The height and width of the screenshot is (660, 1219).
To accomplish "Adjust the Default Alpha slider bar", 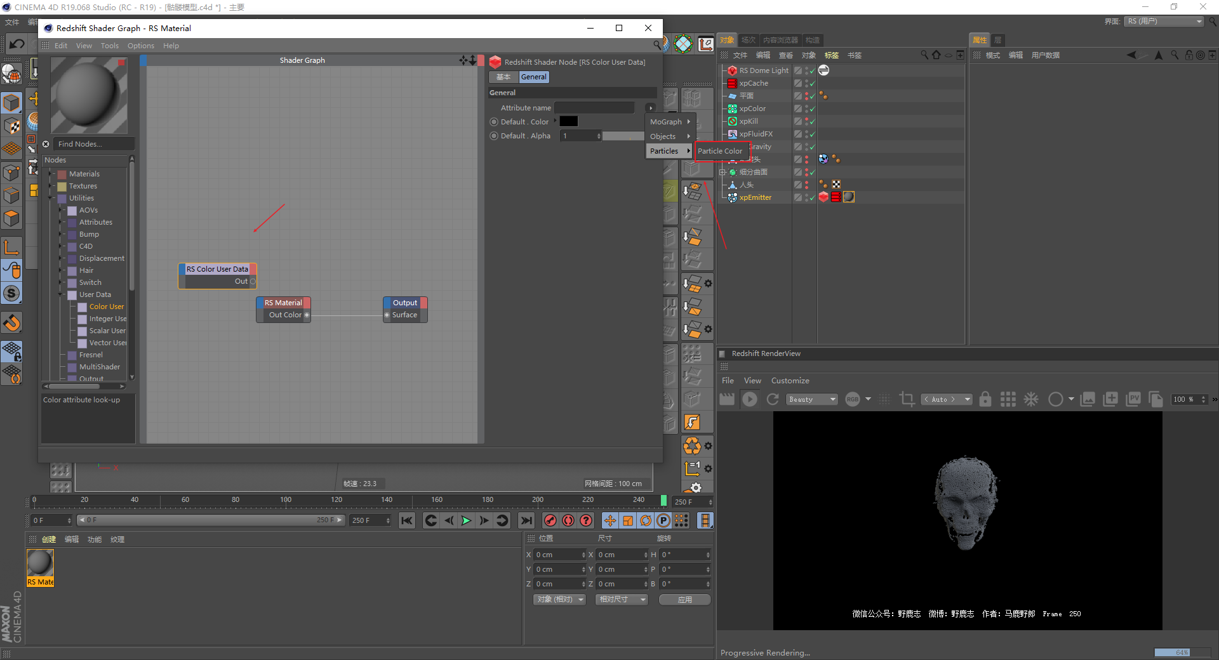I will point(623,136).
